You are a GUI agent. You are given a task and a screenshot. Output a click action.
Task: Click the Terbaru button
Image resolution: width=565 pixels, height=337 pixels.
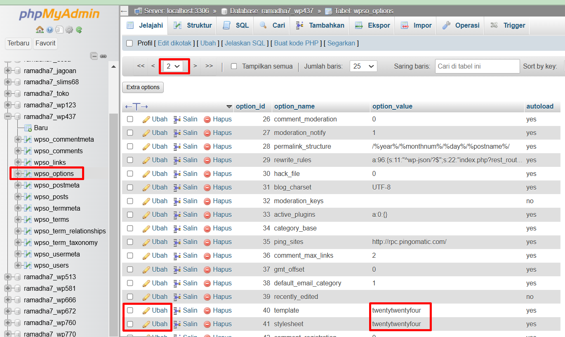coord(19,43)
